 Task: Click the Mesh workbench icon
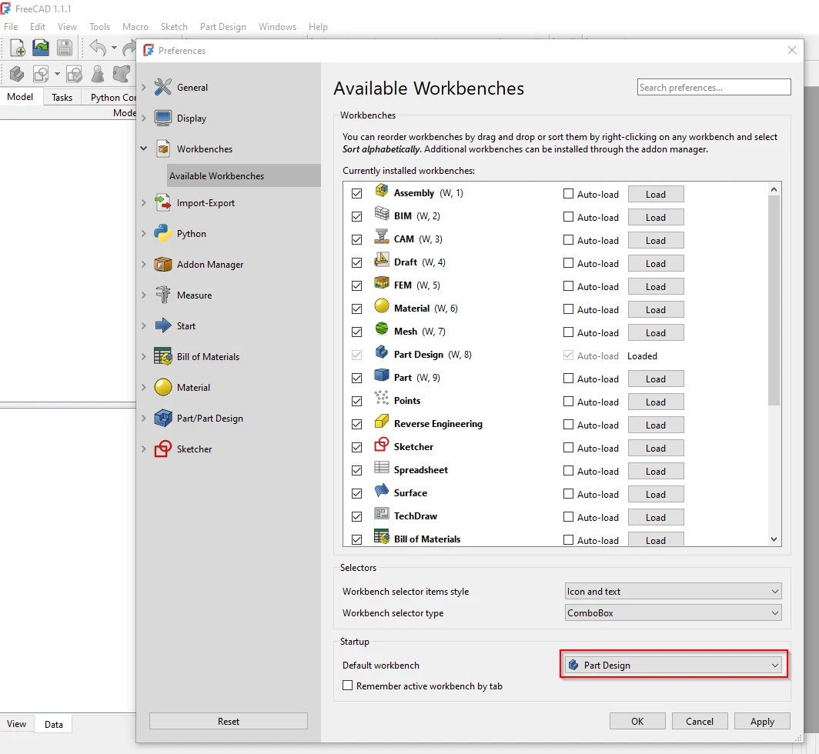382,329
